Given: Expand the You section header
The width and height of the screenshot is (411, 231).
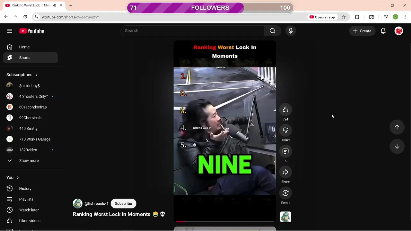Looking at the screenshot, I should click(x=13, y=177).
